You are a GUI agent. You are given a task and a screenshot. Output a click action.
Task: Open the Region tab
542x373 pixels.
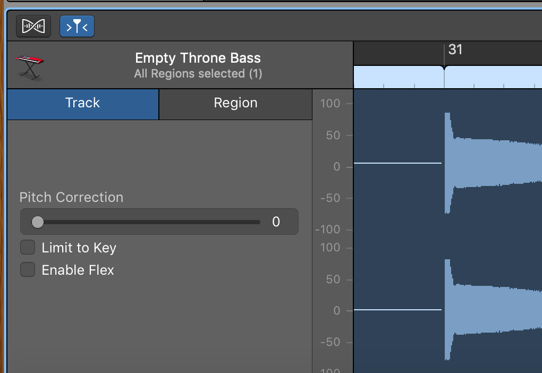pyautogui.click(x=235, y=103)
